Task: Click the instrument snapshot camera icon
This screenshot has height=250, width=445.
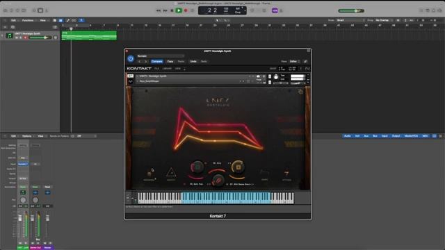Action: coord(258,76)
